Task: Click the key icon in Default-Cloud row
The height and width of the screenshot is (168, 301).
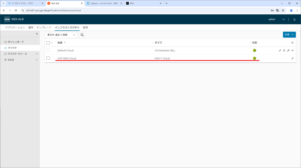Action: [288, 50]
